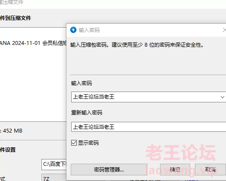The height and width of the screenshot is (181, 226).
Task: Click the 重新输入密码 label
Action: click(x=87, y=113)
